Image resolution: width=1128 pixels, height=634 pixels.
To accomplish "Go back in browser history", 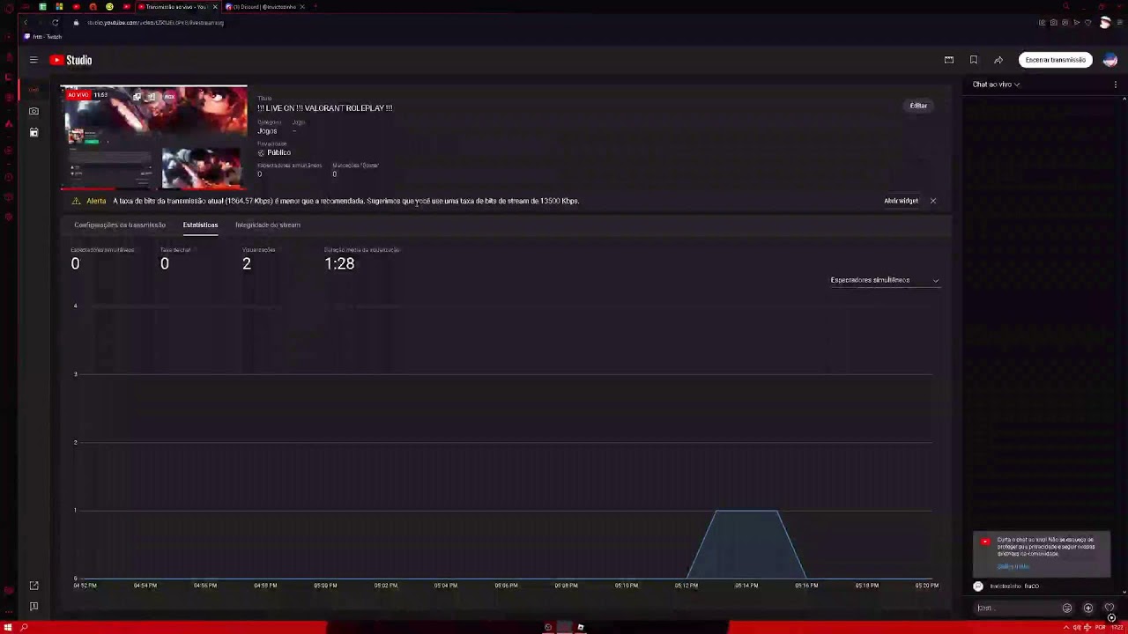I will (25, 22).
